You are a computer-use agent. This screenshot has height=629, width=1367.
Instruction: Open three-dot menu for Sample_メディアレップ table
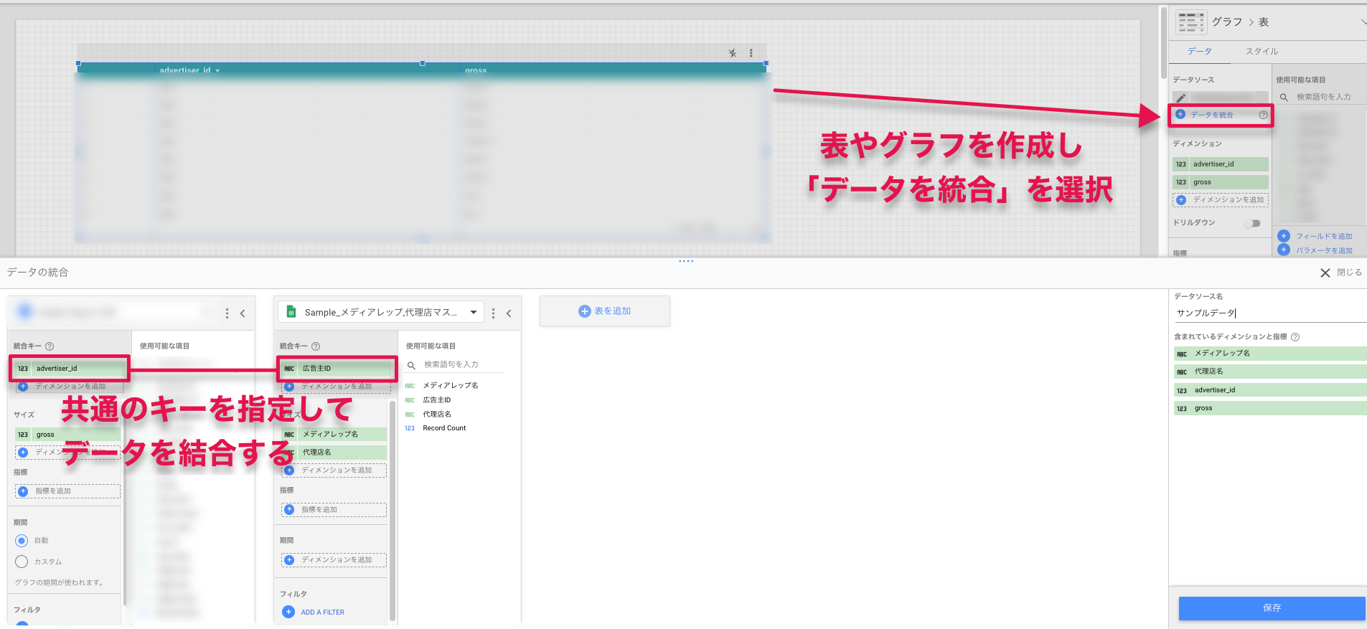(493, 313)
